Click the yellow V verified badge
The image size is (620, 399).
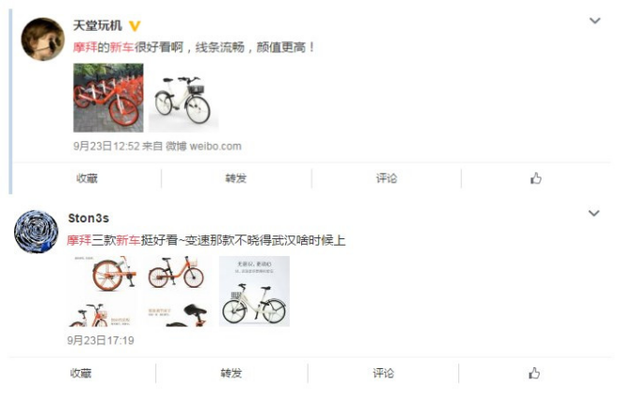point(135,26)
